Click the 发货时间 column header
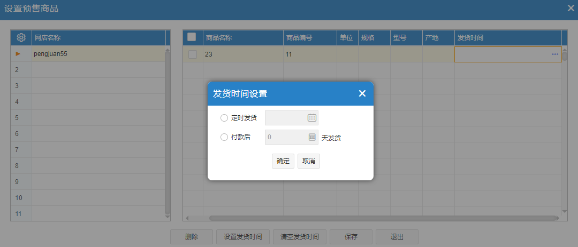Screen dimensions: 578x247 (507, 38)
